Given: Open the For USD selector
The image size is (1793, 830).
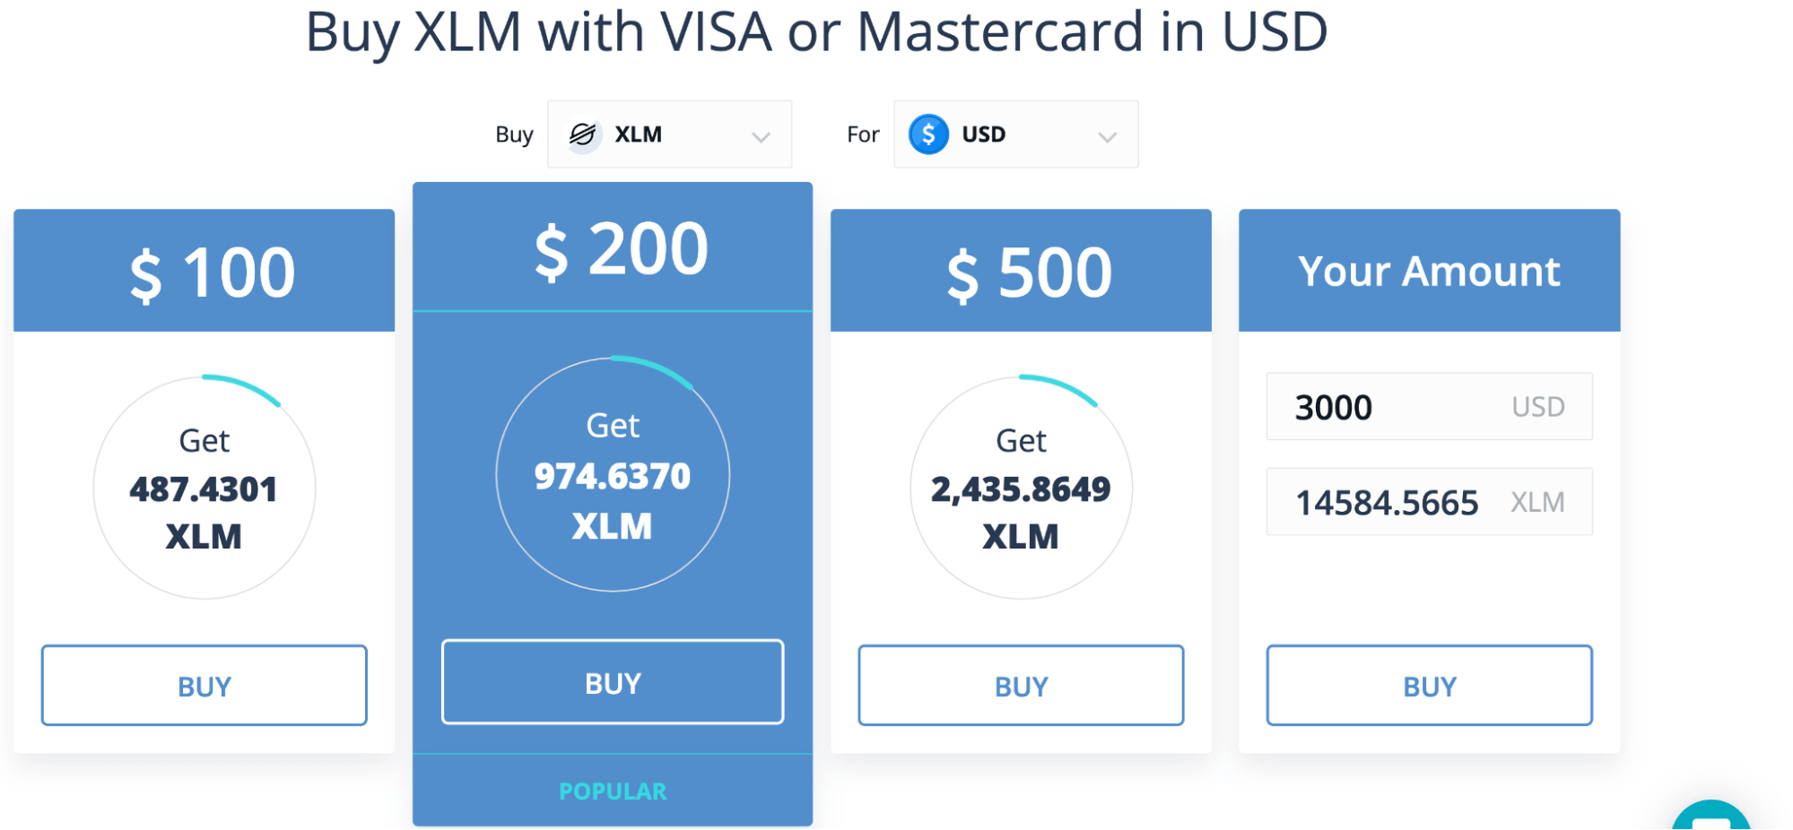Looking at the screenshot, I should [1015, 134].
